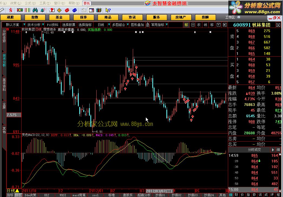Select the 财 tab below quote panel
283x197 pixels.
236,195
